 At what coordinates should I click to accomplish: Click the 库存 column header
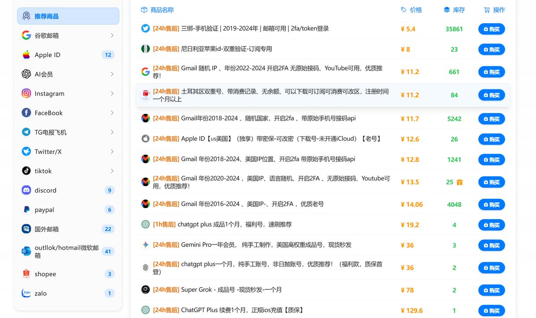click(454, 10)
